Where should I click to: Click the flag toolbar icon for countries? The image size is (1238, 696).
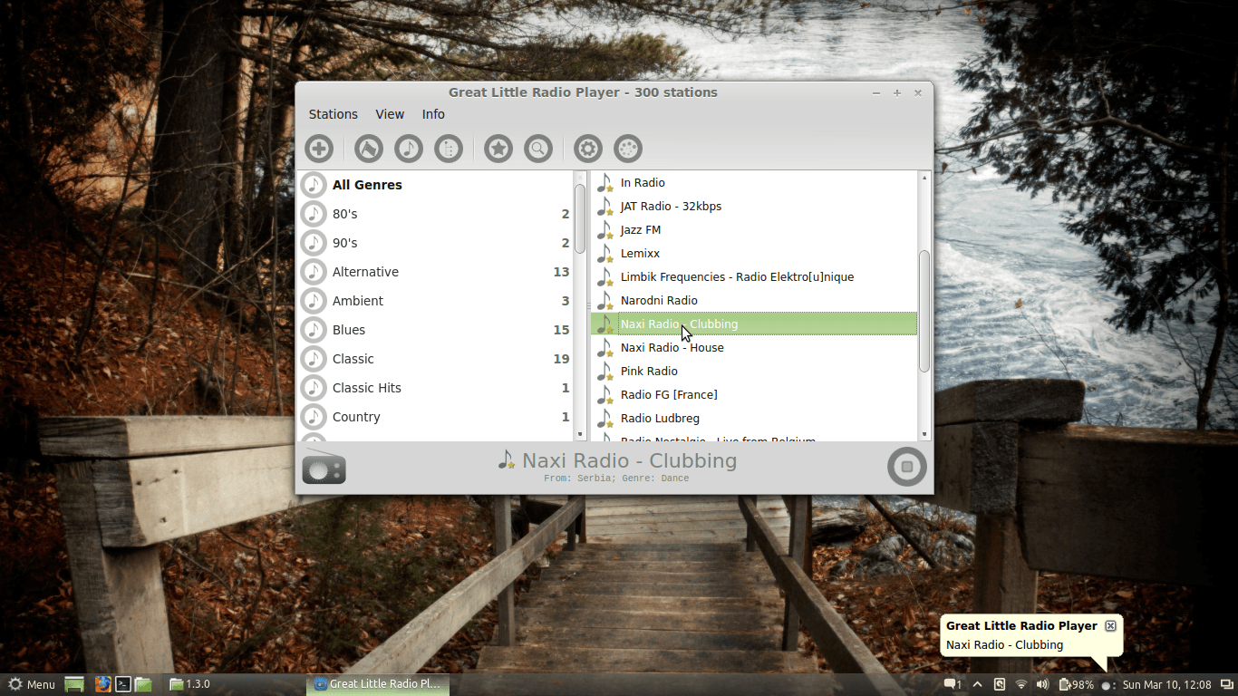point(368,149)
